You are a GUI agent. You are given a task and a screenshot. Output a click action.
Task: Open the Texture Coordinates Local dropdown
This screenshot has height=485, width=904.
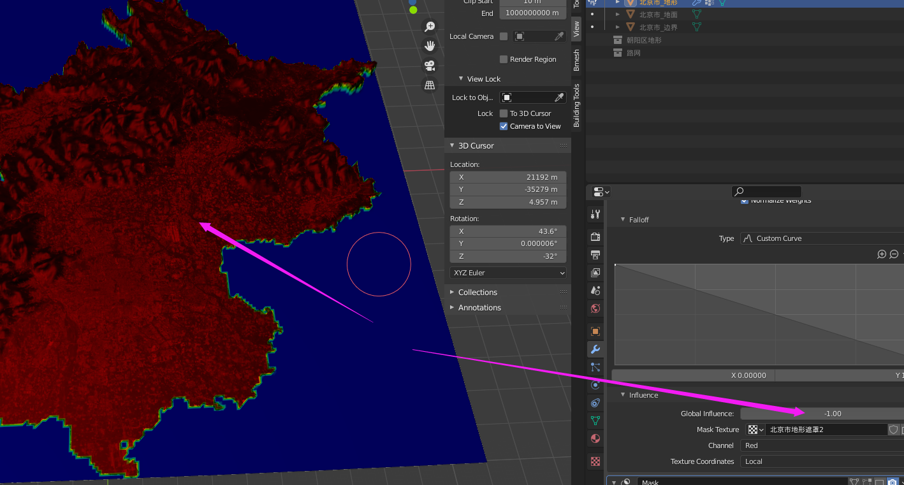(822, 461)
